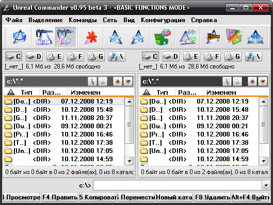Select drive E in right panel
This screenshot has width=273, height=205.
(191, 56)
